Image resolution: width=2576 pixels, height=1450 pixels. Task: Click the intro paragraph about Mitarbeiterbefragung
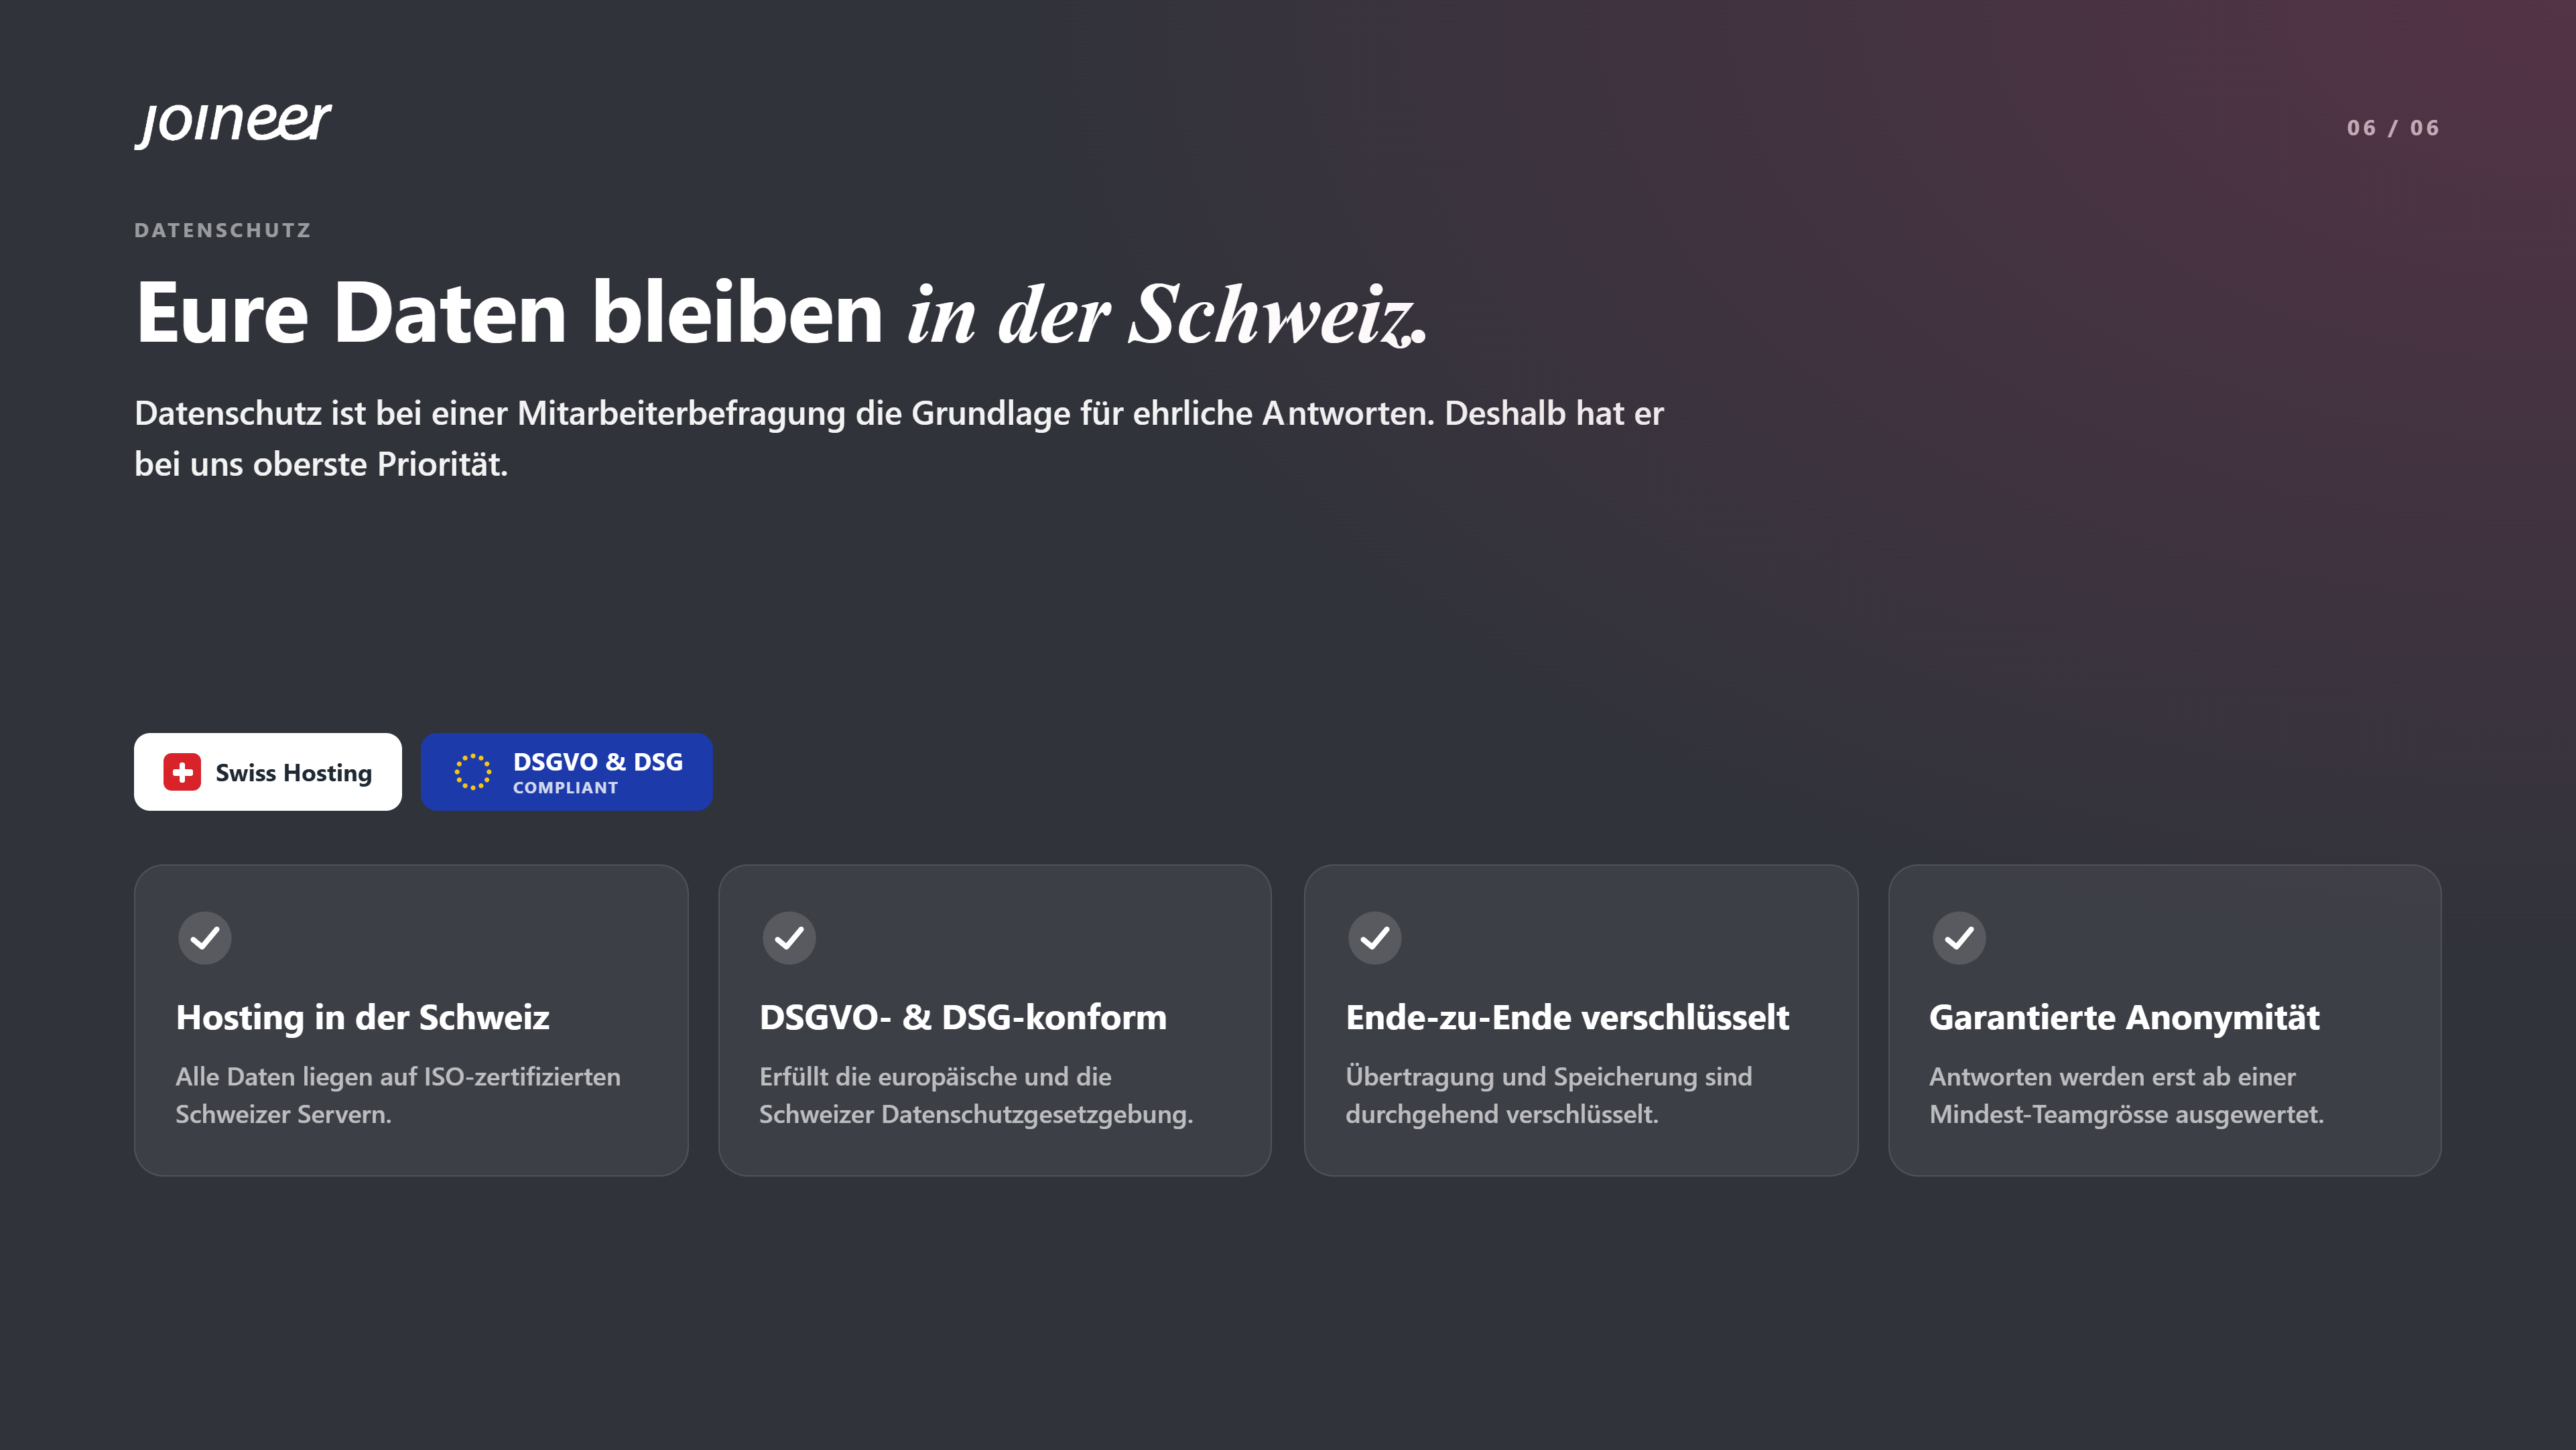[899, 438]
